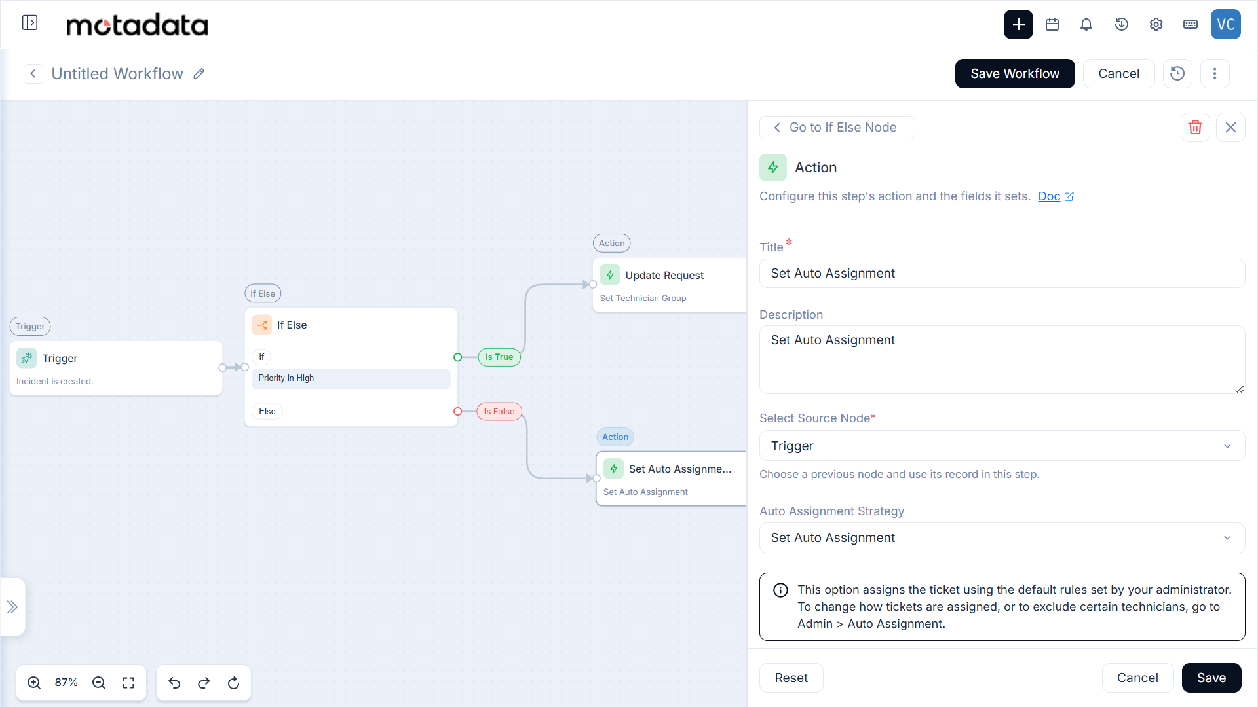Undo the last canvas change
Screen dimensions: 1258x707
(174, 683)
